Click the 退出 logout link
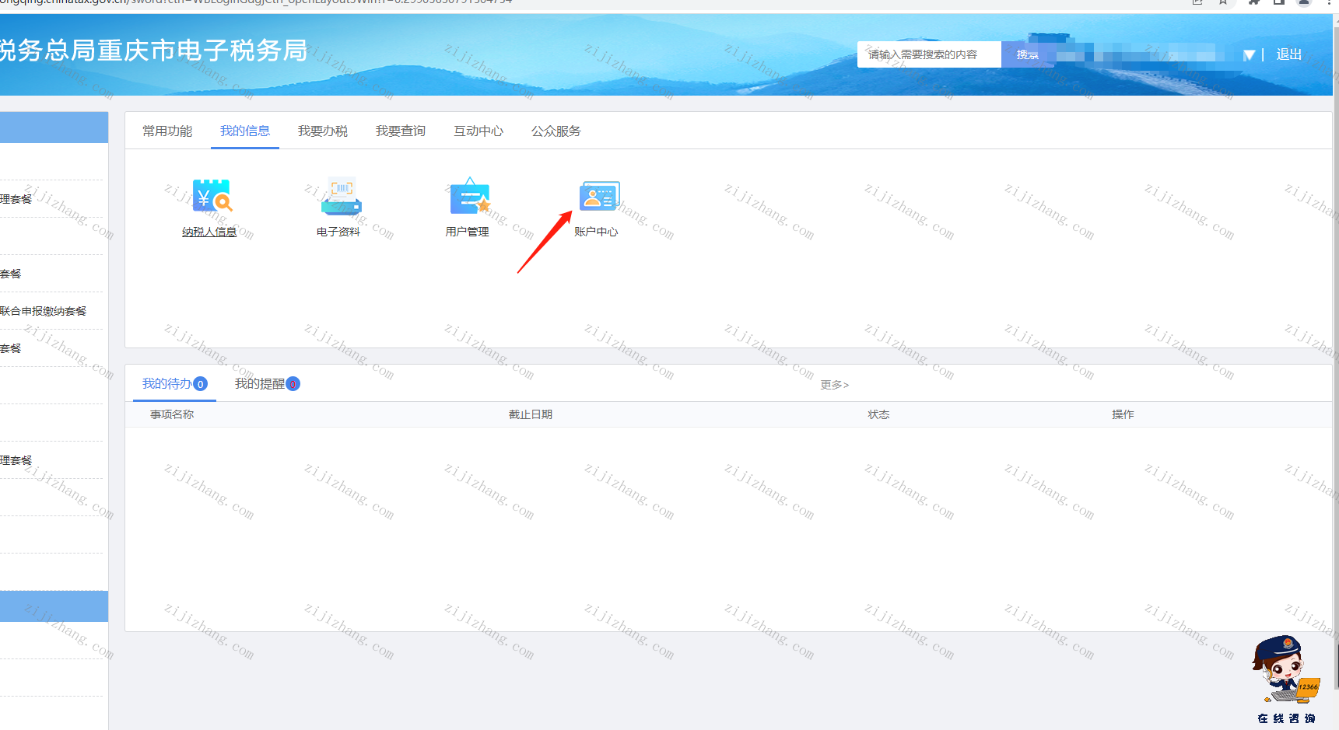Viewport: 1339px width, 730px height. (x=1289, y=54)
